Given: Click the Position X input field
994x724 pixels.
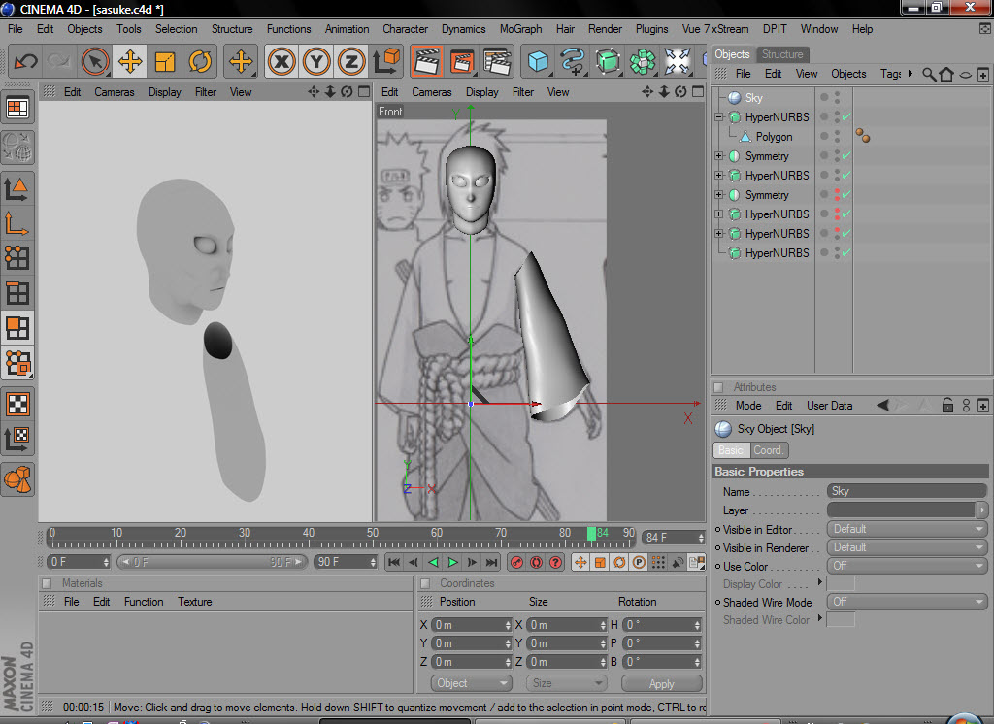Looking at the screenshot, I should (x=472, y=625).
